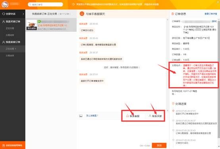Click 复制 to copy the order number
The width and height of the screenshot is (220, 149).
click(x=214, y=21)
